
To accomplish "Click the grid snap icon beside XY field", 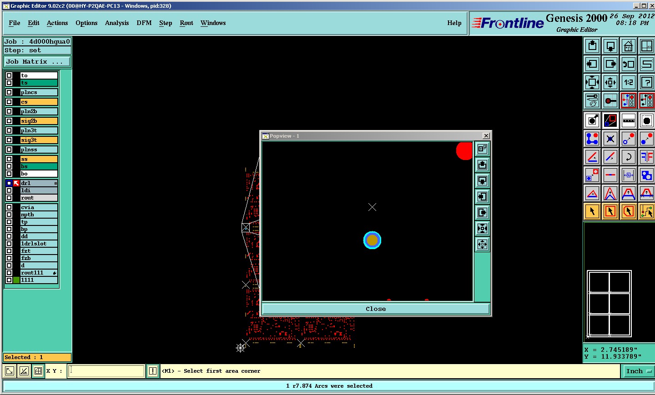I will click(x=38, y=371).
